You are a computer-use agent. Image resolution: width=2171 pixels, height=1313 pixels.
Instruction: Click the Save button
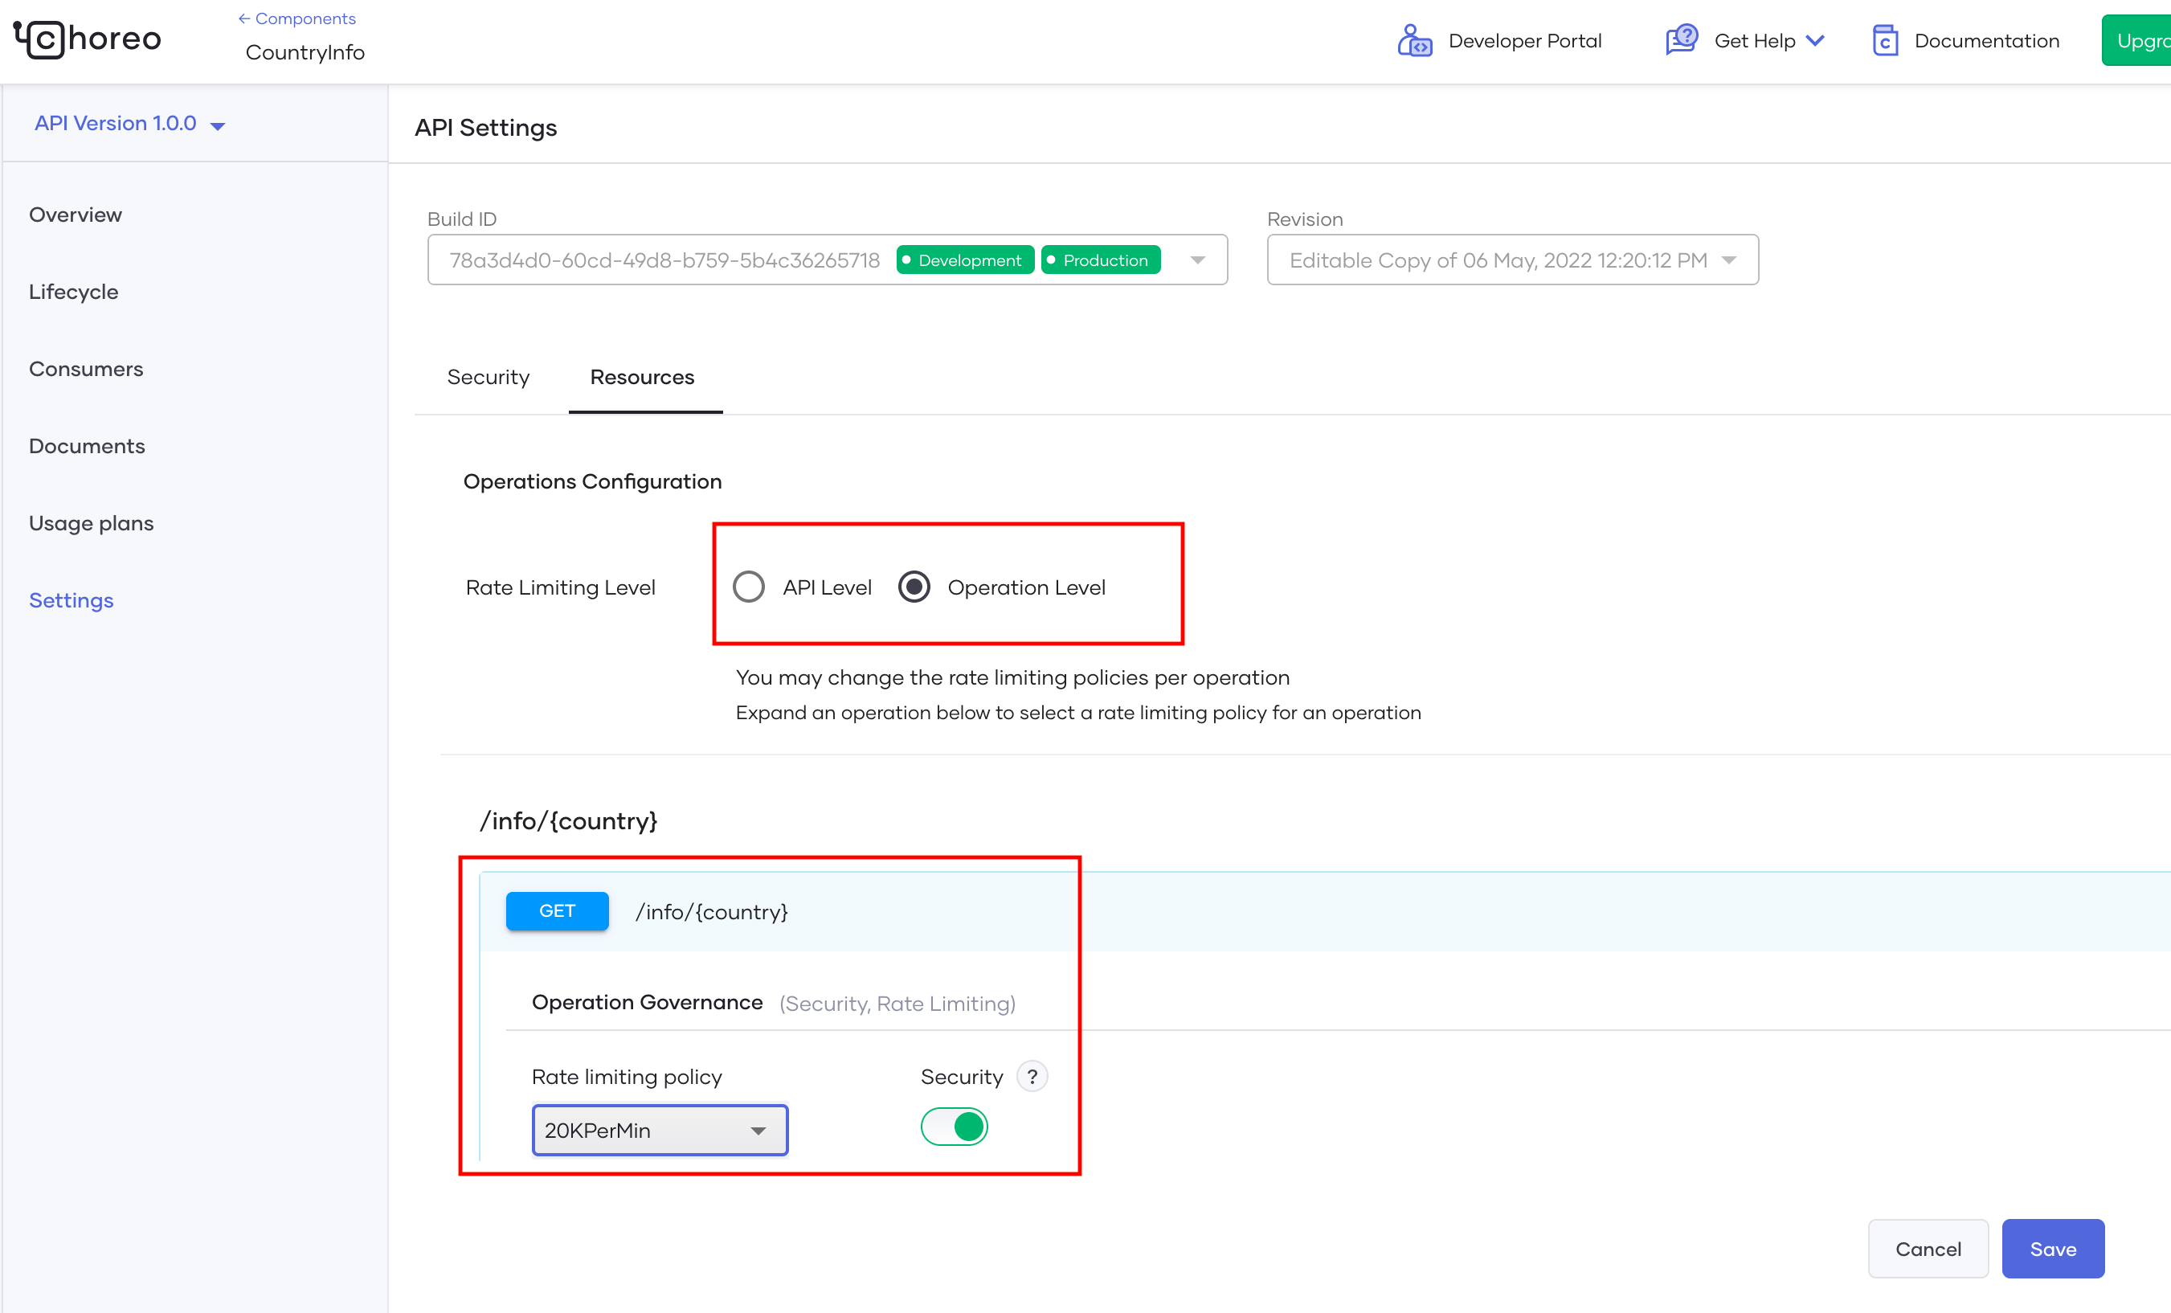(2051, 1249)
